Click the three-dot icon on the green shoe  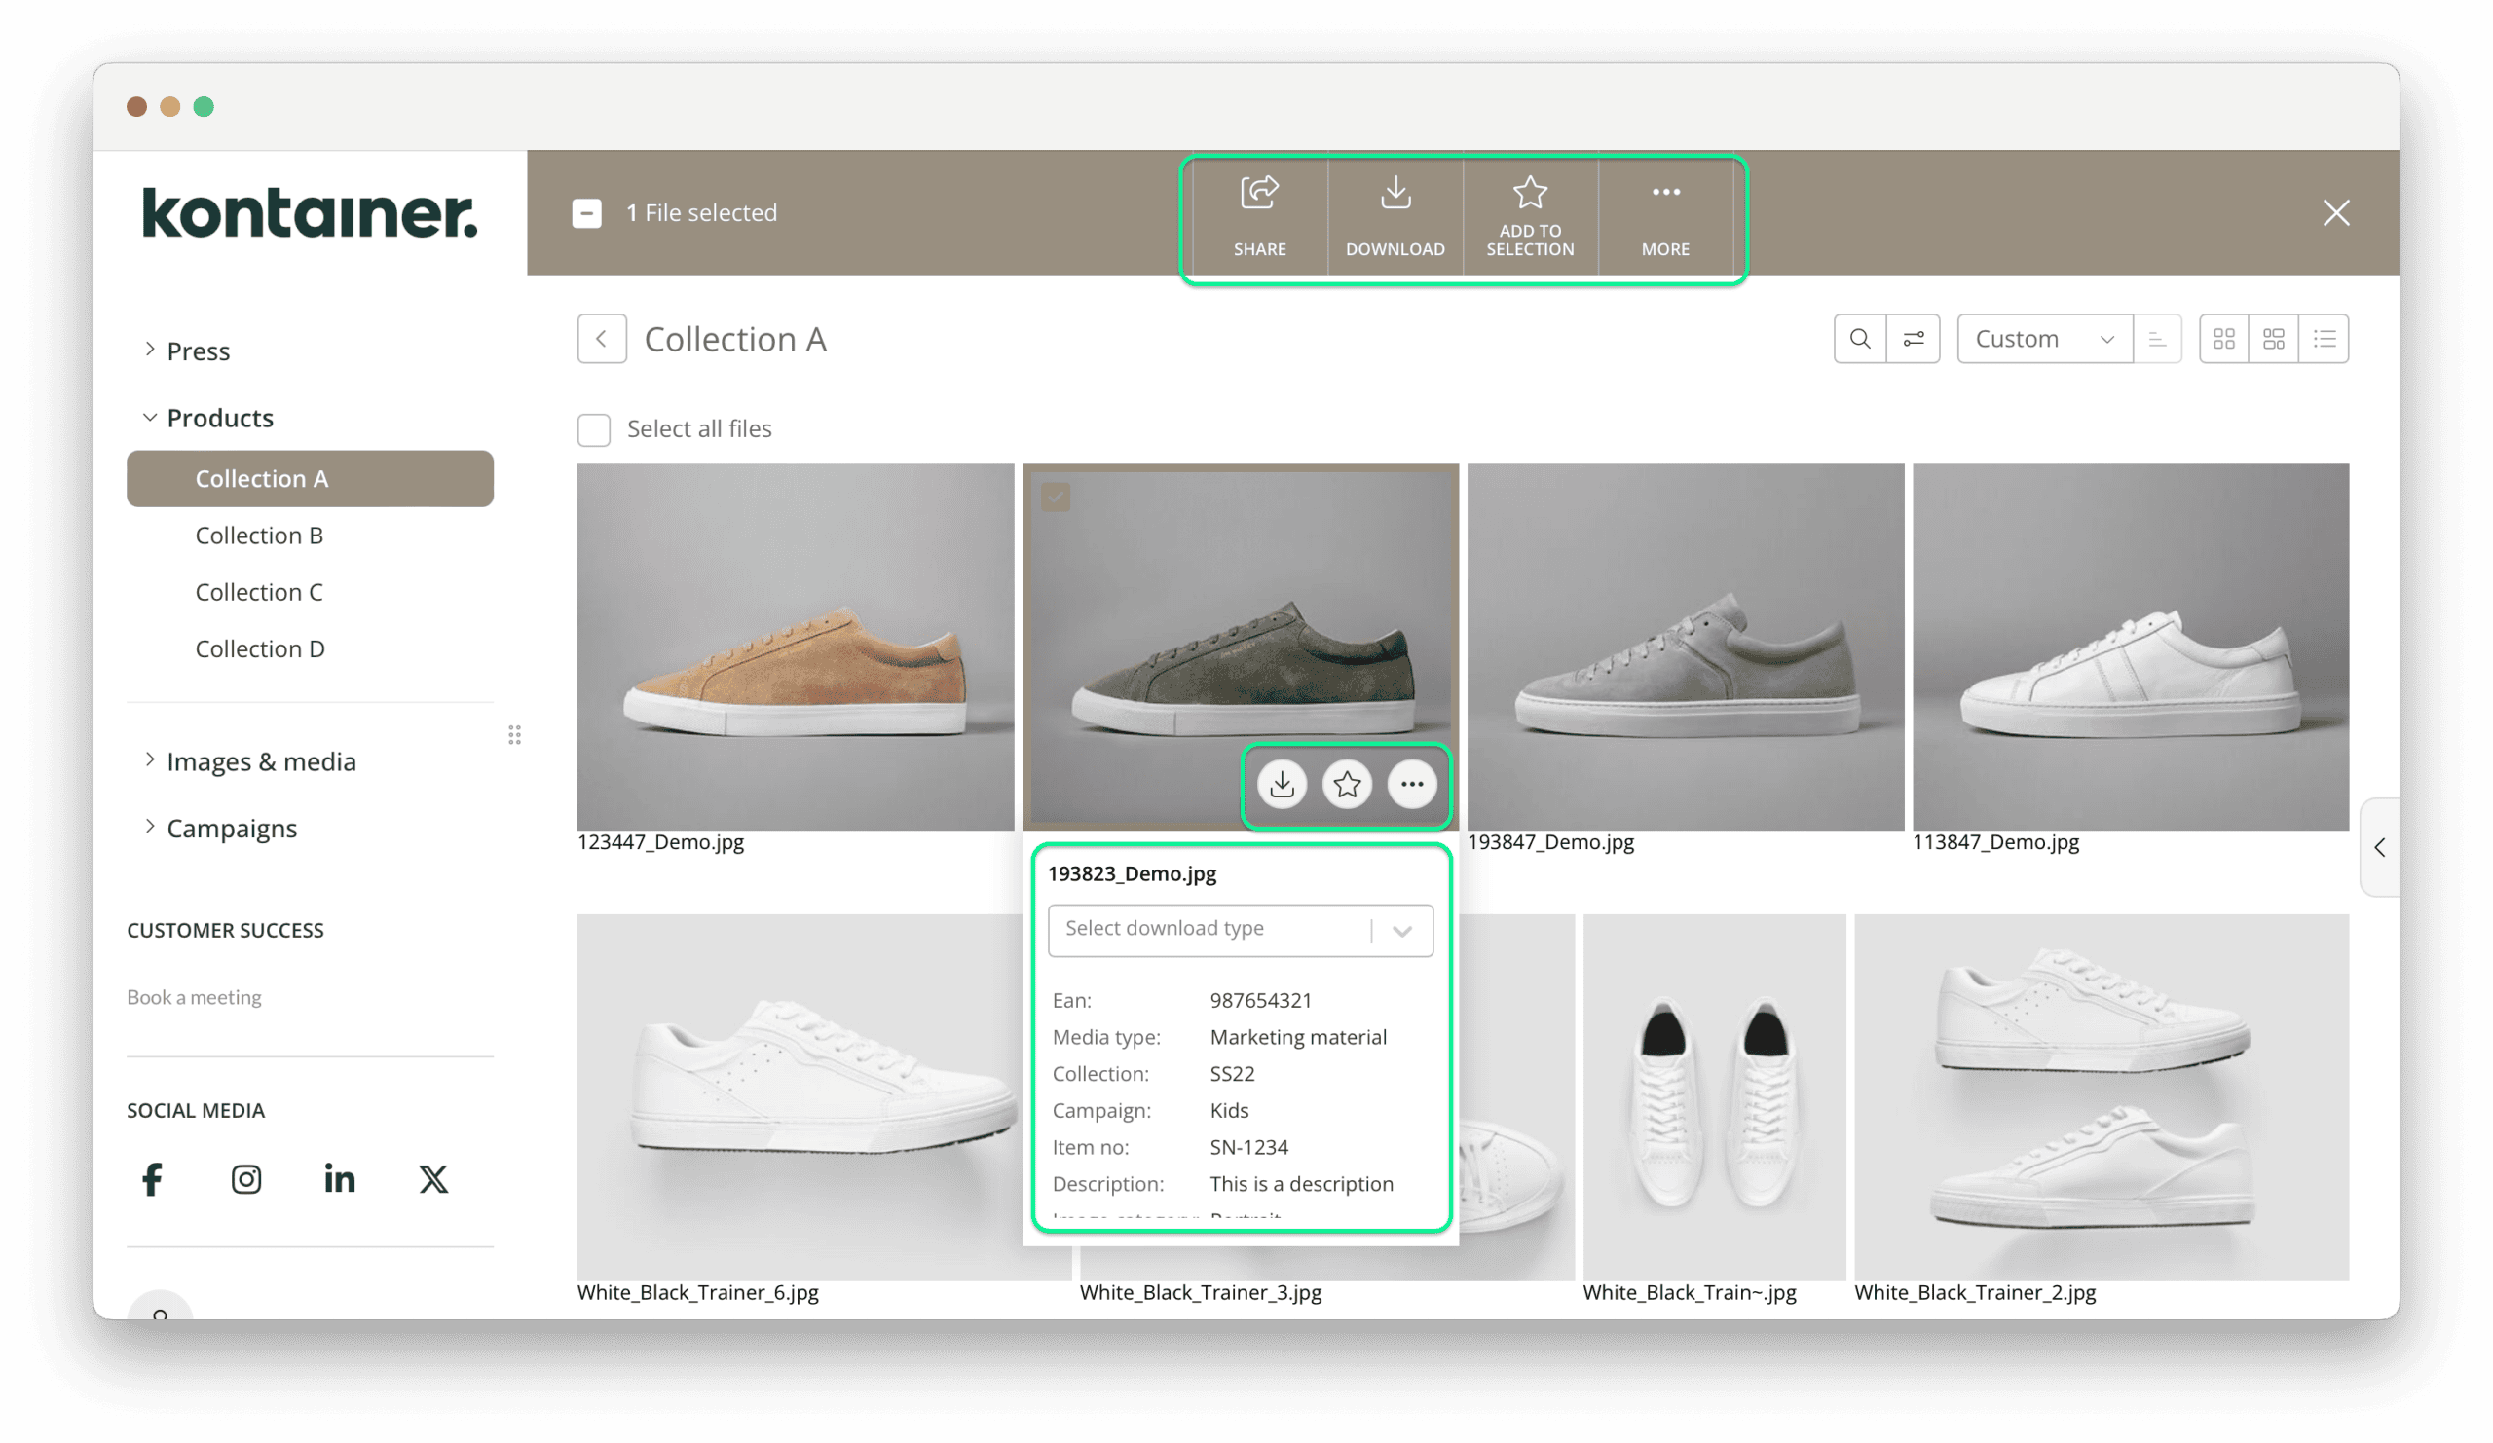[1412, 785]
